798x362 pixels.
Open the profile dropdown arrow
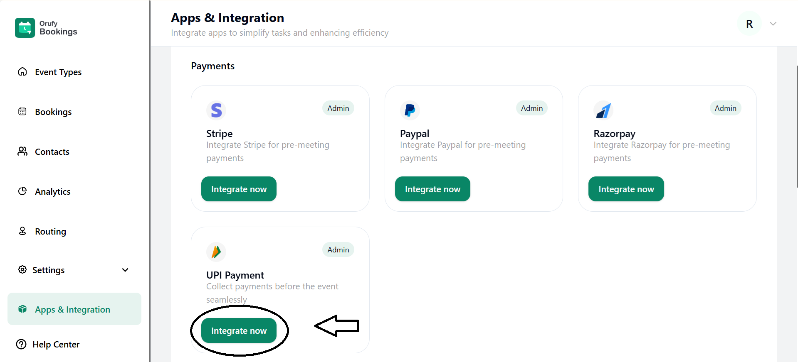pyautogui.click(x=773, y=24)
